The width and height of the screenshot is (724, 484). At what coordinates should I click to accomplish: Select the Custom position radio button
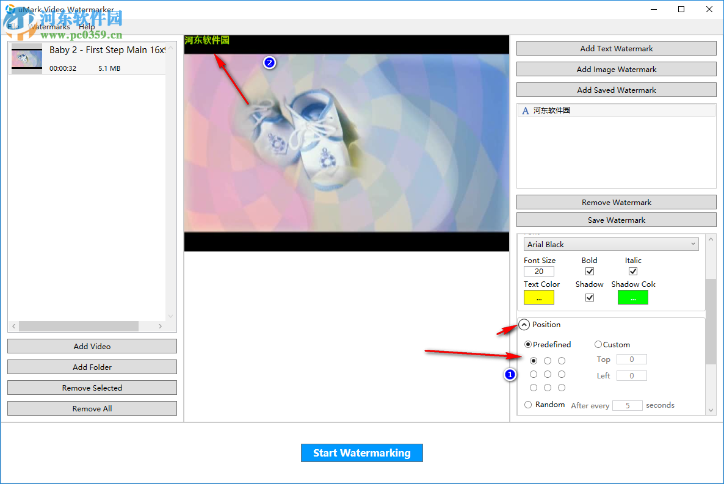point(598,344)
